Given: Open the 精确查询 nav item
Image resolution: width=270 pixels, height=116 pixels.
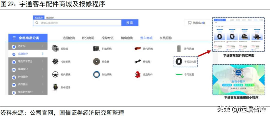Looking at the screenshot, I should [x=127, y=38].
